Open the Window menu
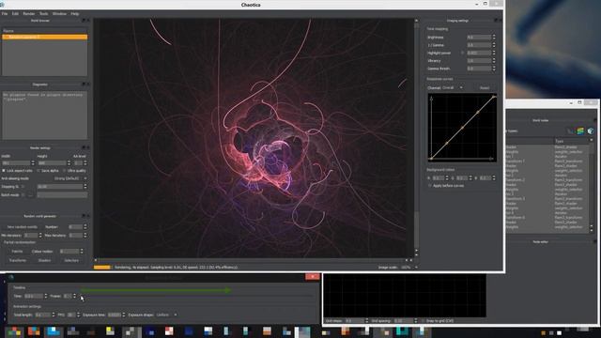 tap(59, 14)
